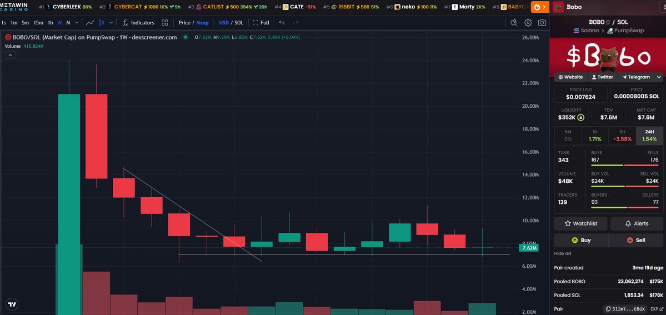Add BOBO to Watchlist
This screenshot has height=315, width=666.
[x=580, y=223]
